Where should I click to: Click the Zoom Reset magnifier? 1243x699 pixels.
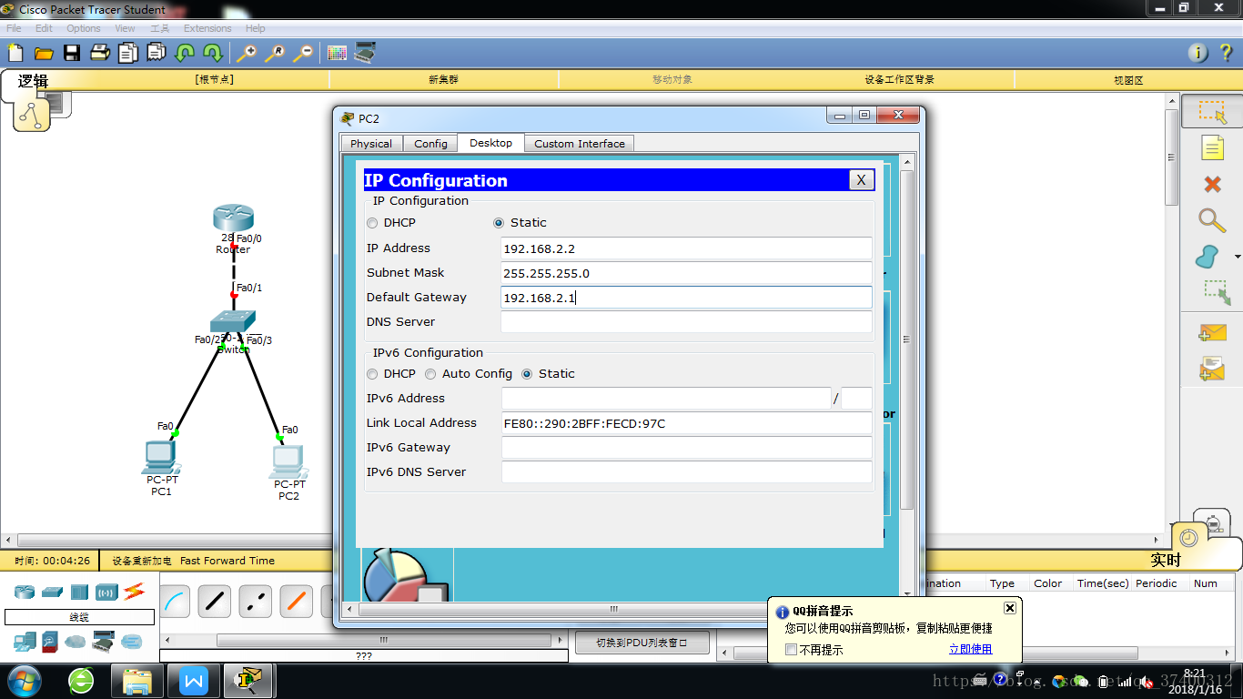pos(275,53)
